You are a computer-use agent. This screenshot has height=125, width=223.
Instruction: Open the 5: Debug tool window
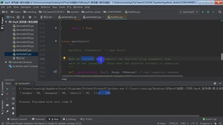coord(69,119)
